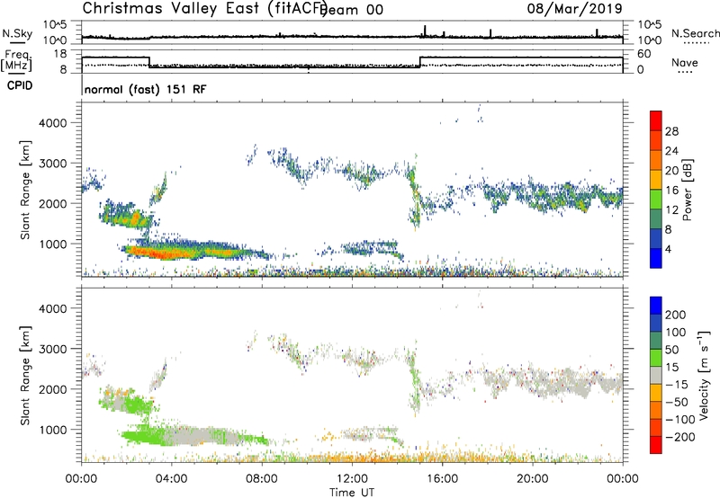Select the light green segment of Power color bar
This screenshot has width=720, height=498.
[656, 200]
